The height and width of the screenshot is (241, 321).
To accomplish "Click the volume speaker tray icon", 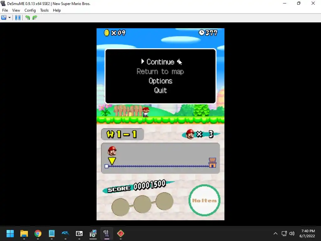I will [x=292, y=233].
